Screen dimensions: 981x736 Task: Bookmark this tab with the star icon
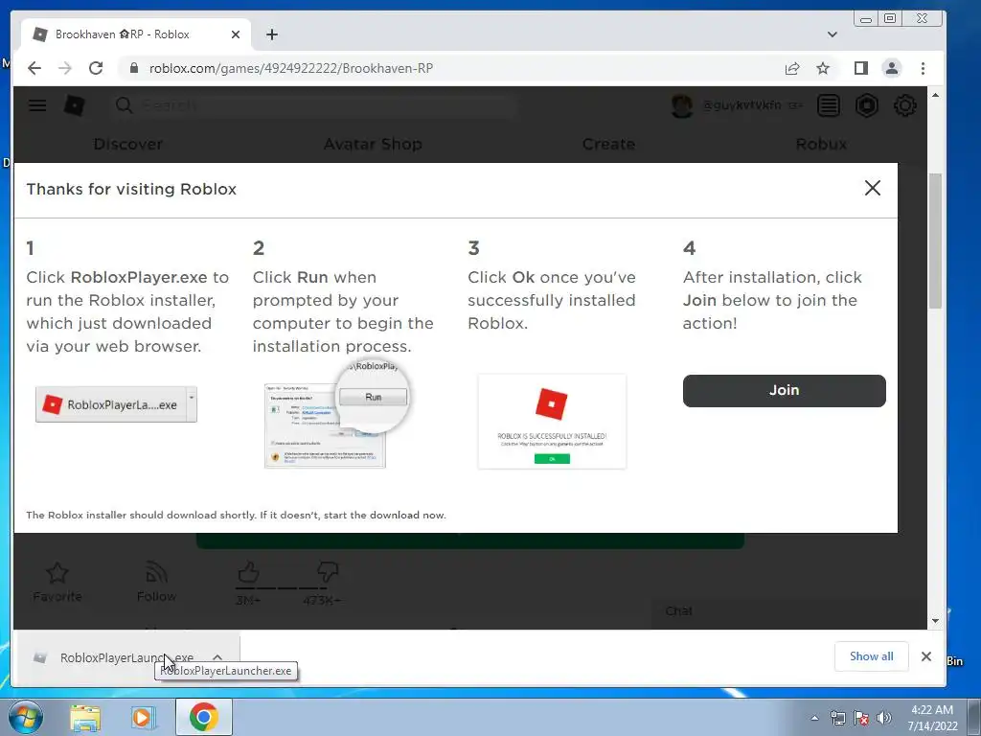823,68
